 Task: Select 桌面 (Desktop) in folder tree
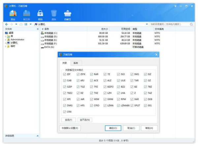pyautogui.click(x=9, y=33)
